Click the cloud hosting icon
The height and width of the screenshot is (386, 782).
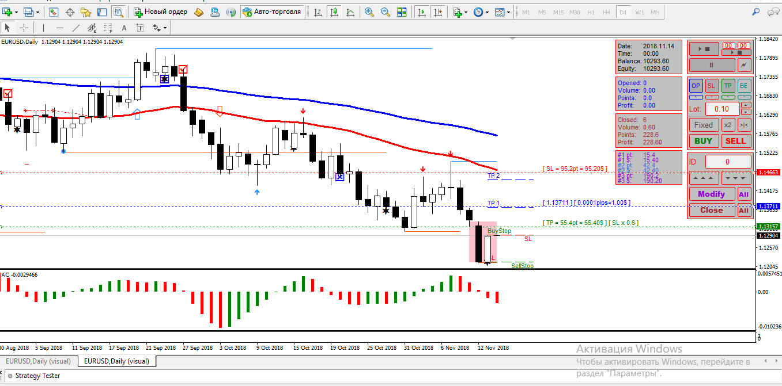coord(215,12)
